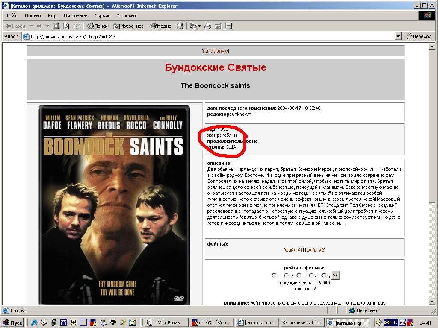The width and height of the screenshot is (438, 328).
Task: Expand the address bar dropdown arrow
Action: (x=398, y=37)
